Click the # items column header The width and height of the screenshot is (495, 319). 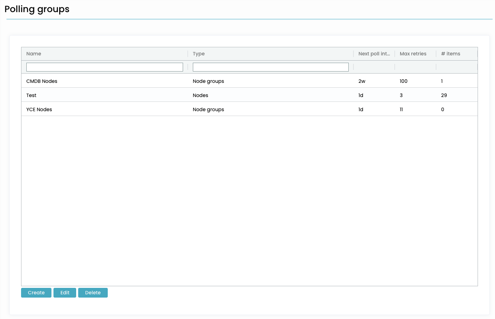coord(450,54)
